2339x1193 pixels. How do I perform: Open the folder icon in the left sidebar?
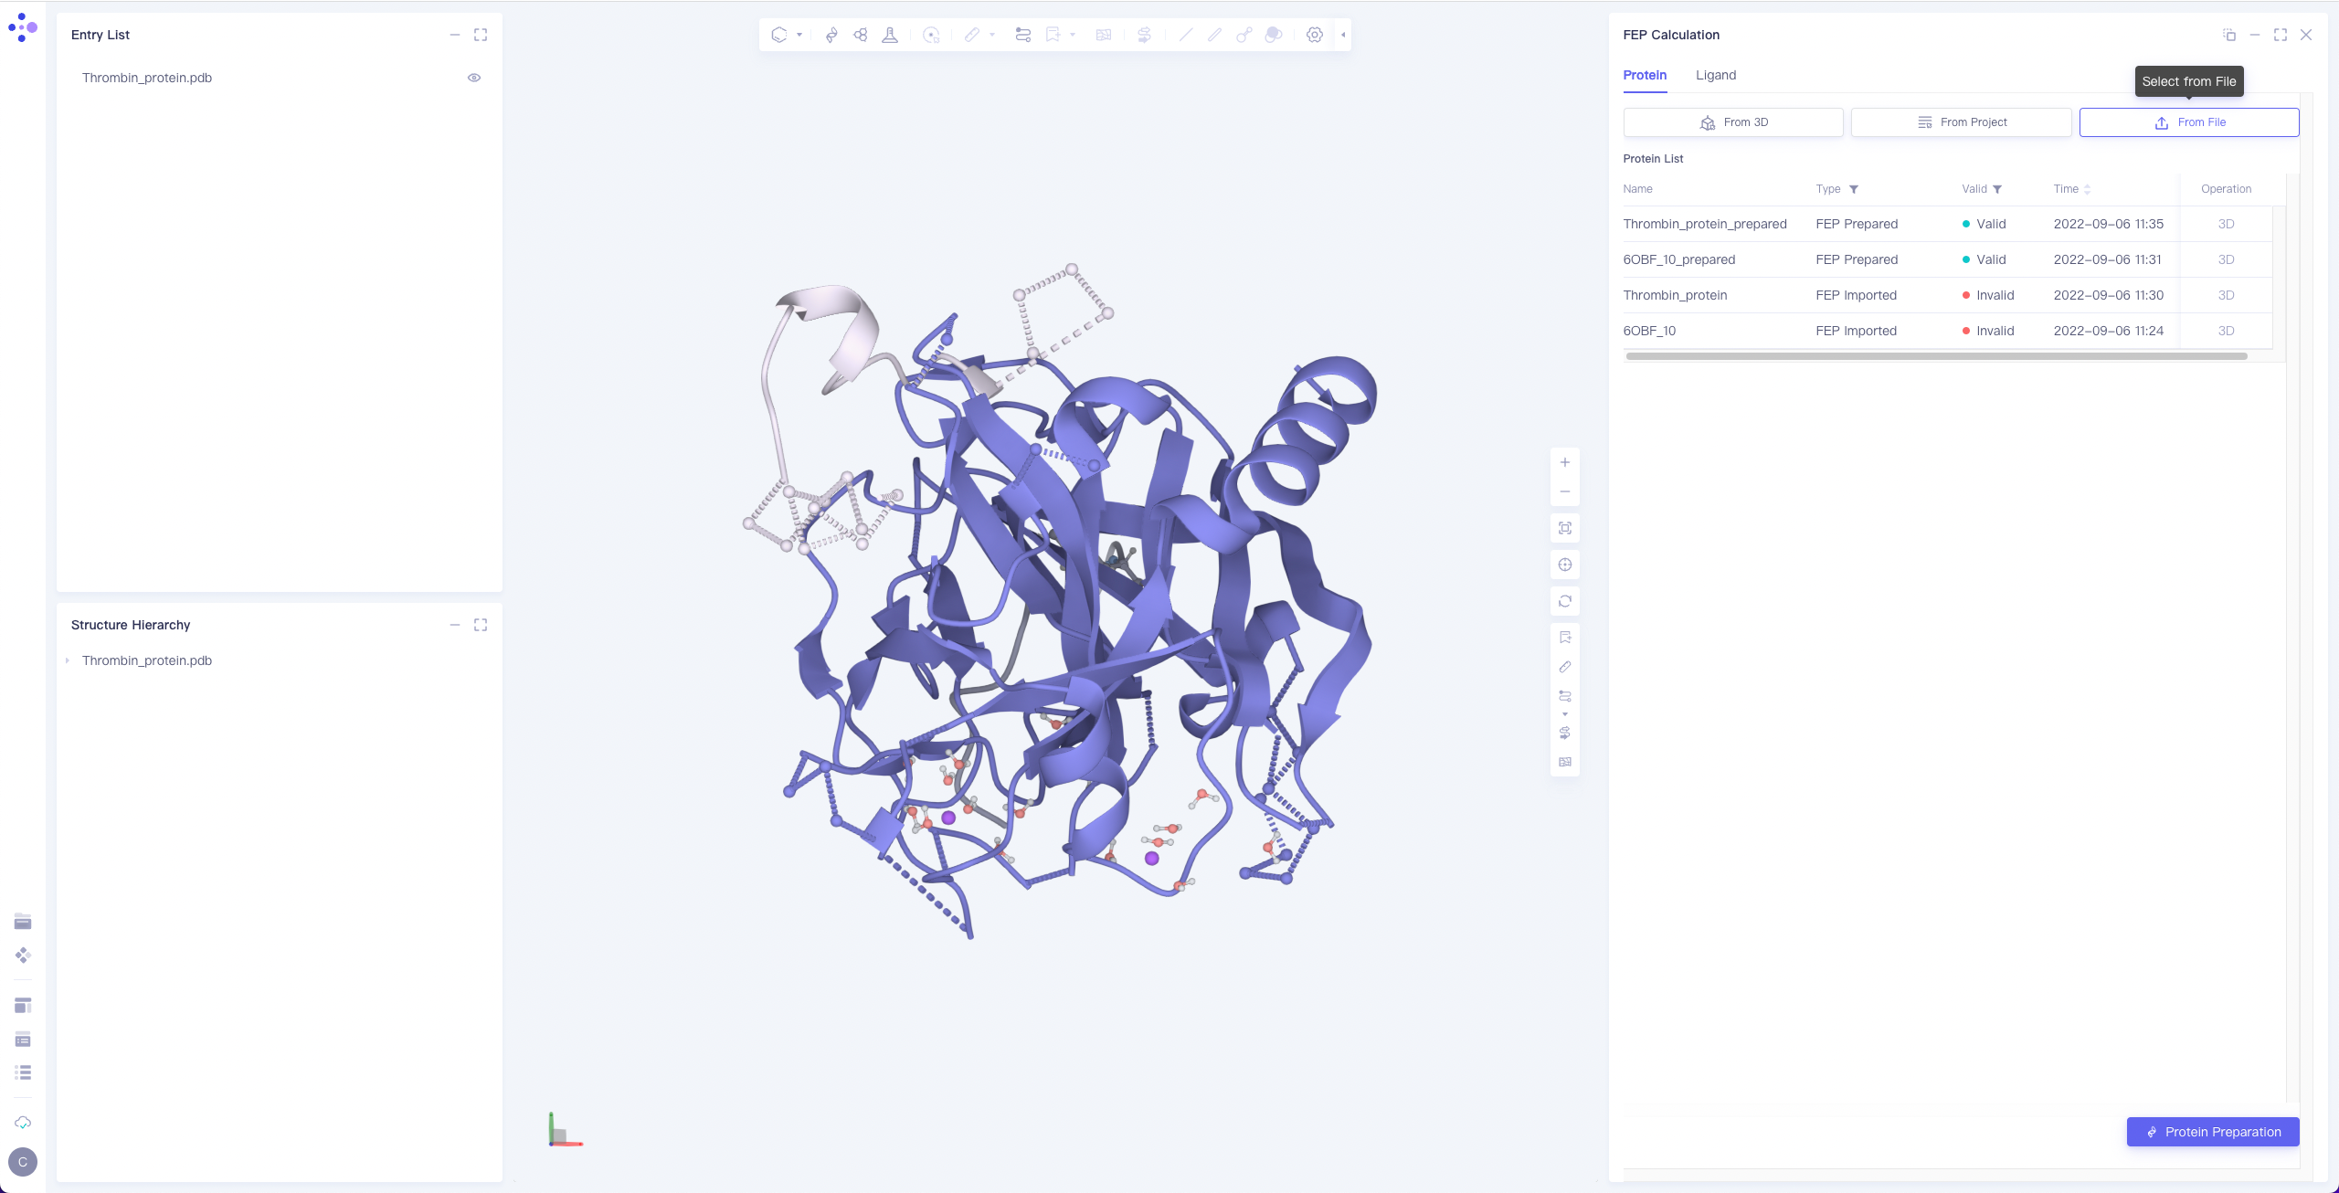click(x=23, y=921)
